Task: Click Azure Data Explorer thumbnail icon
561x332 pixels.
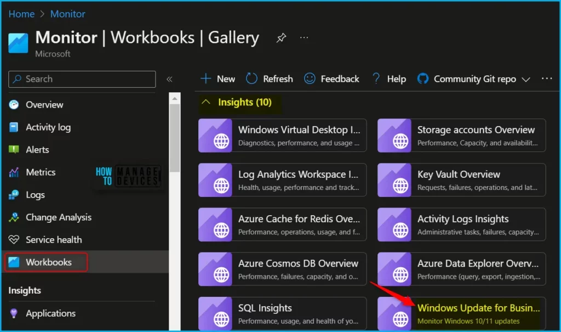Action: tap(394, 269)
